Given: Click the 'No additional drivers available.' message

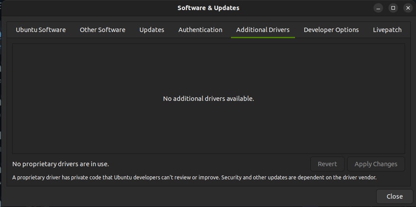Looking at the screenshot, I should [x=209, y=99].
